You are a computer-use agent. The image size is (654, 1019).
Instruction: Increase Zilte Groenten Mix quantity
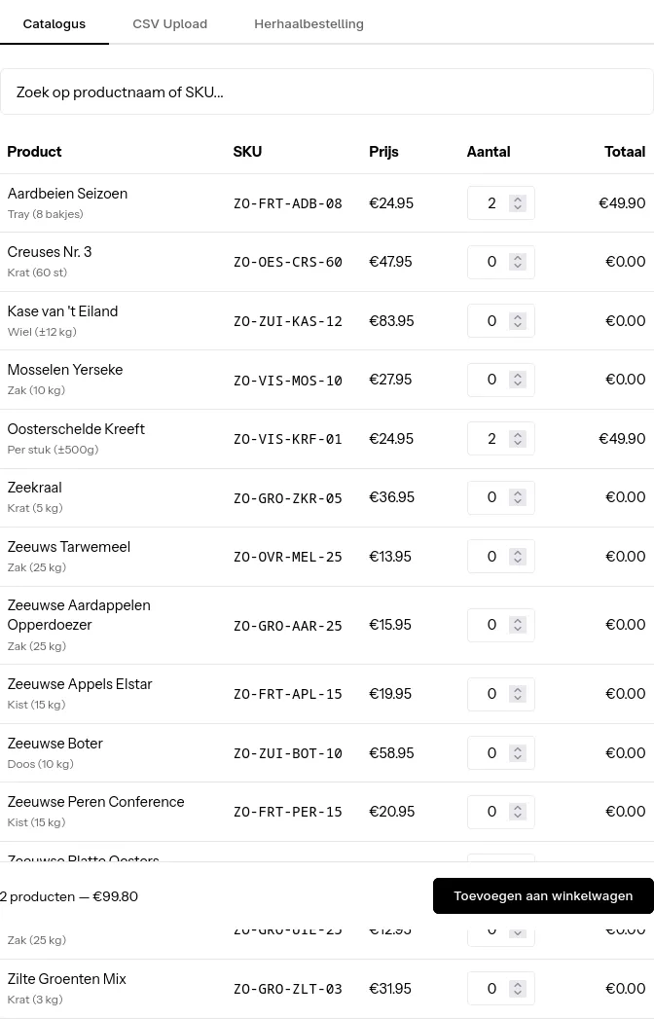point(517,984)
